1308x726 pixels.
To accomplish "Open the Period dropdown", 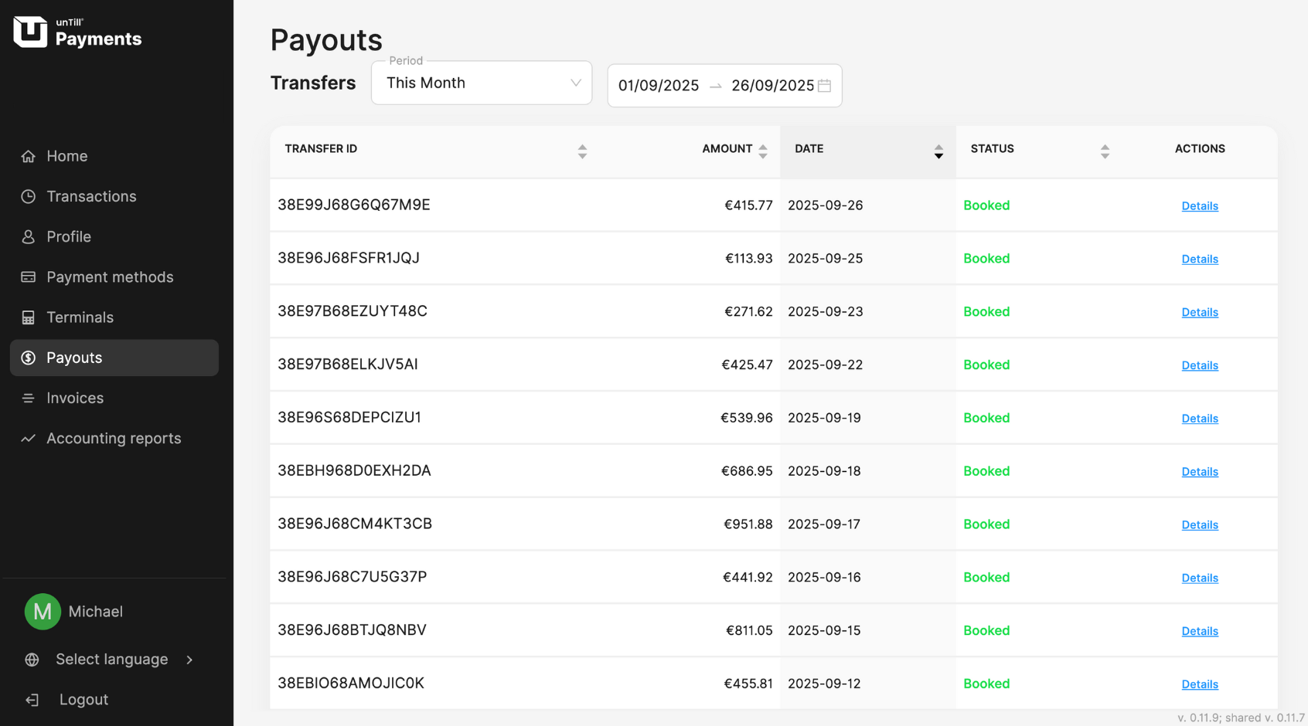I will pos(481,83).
